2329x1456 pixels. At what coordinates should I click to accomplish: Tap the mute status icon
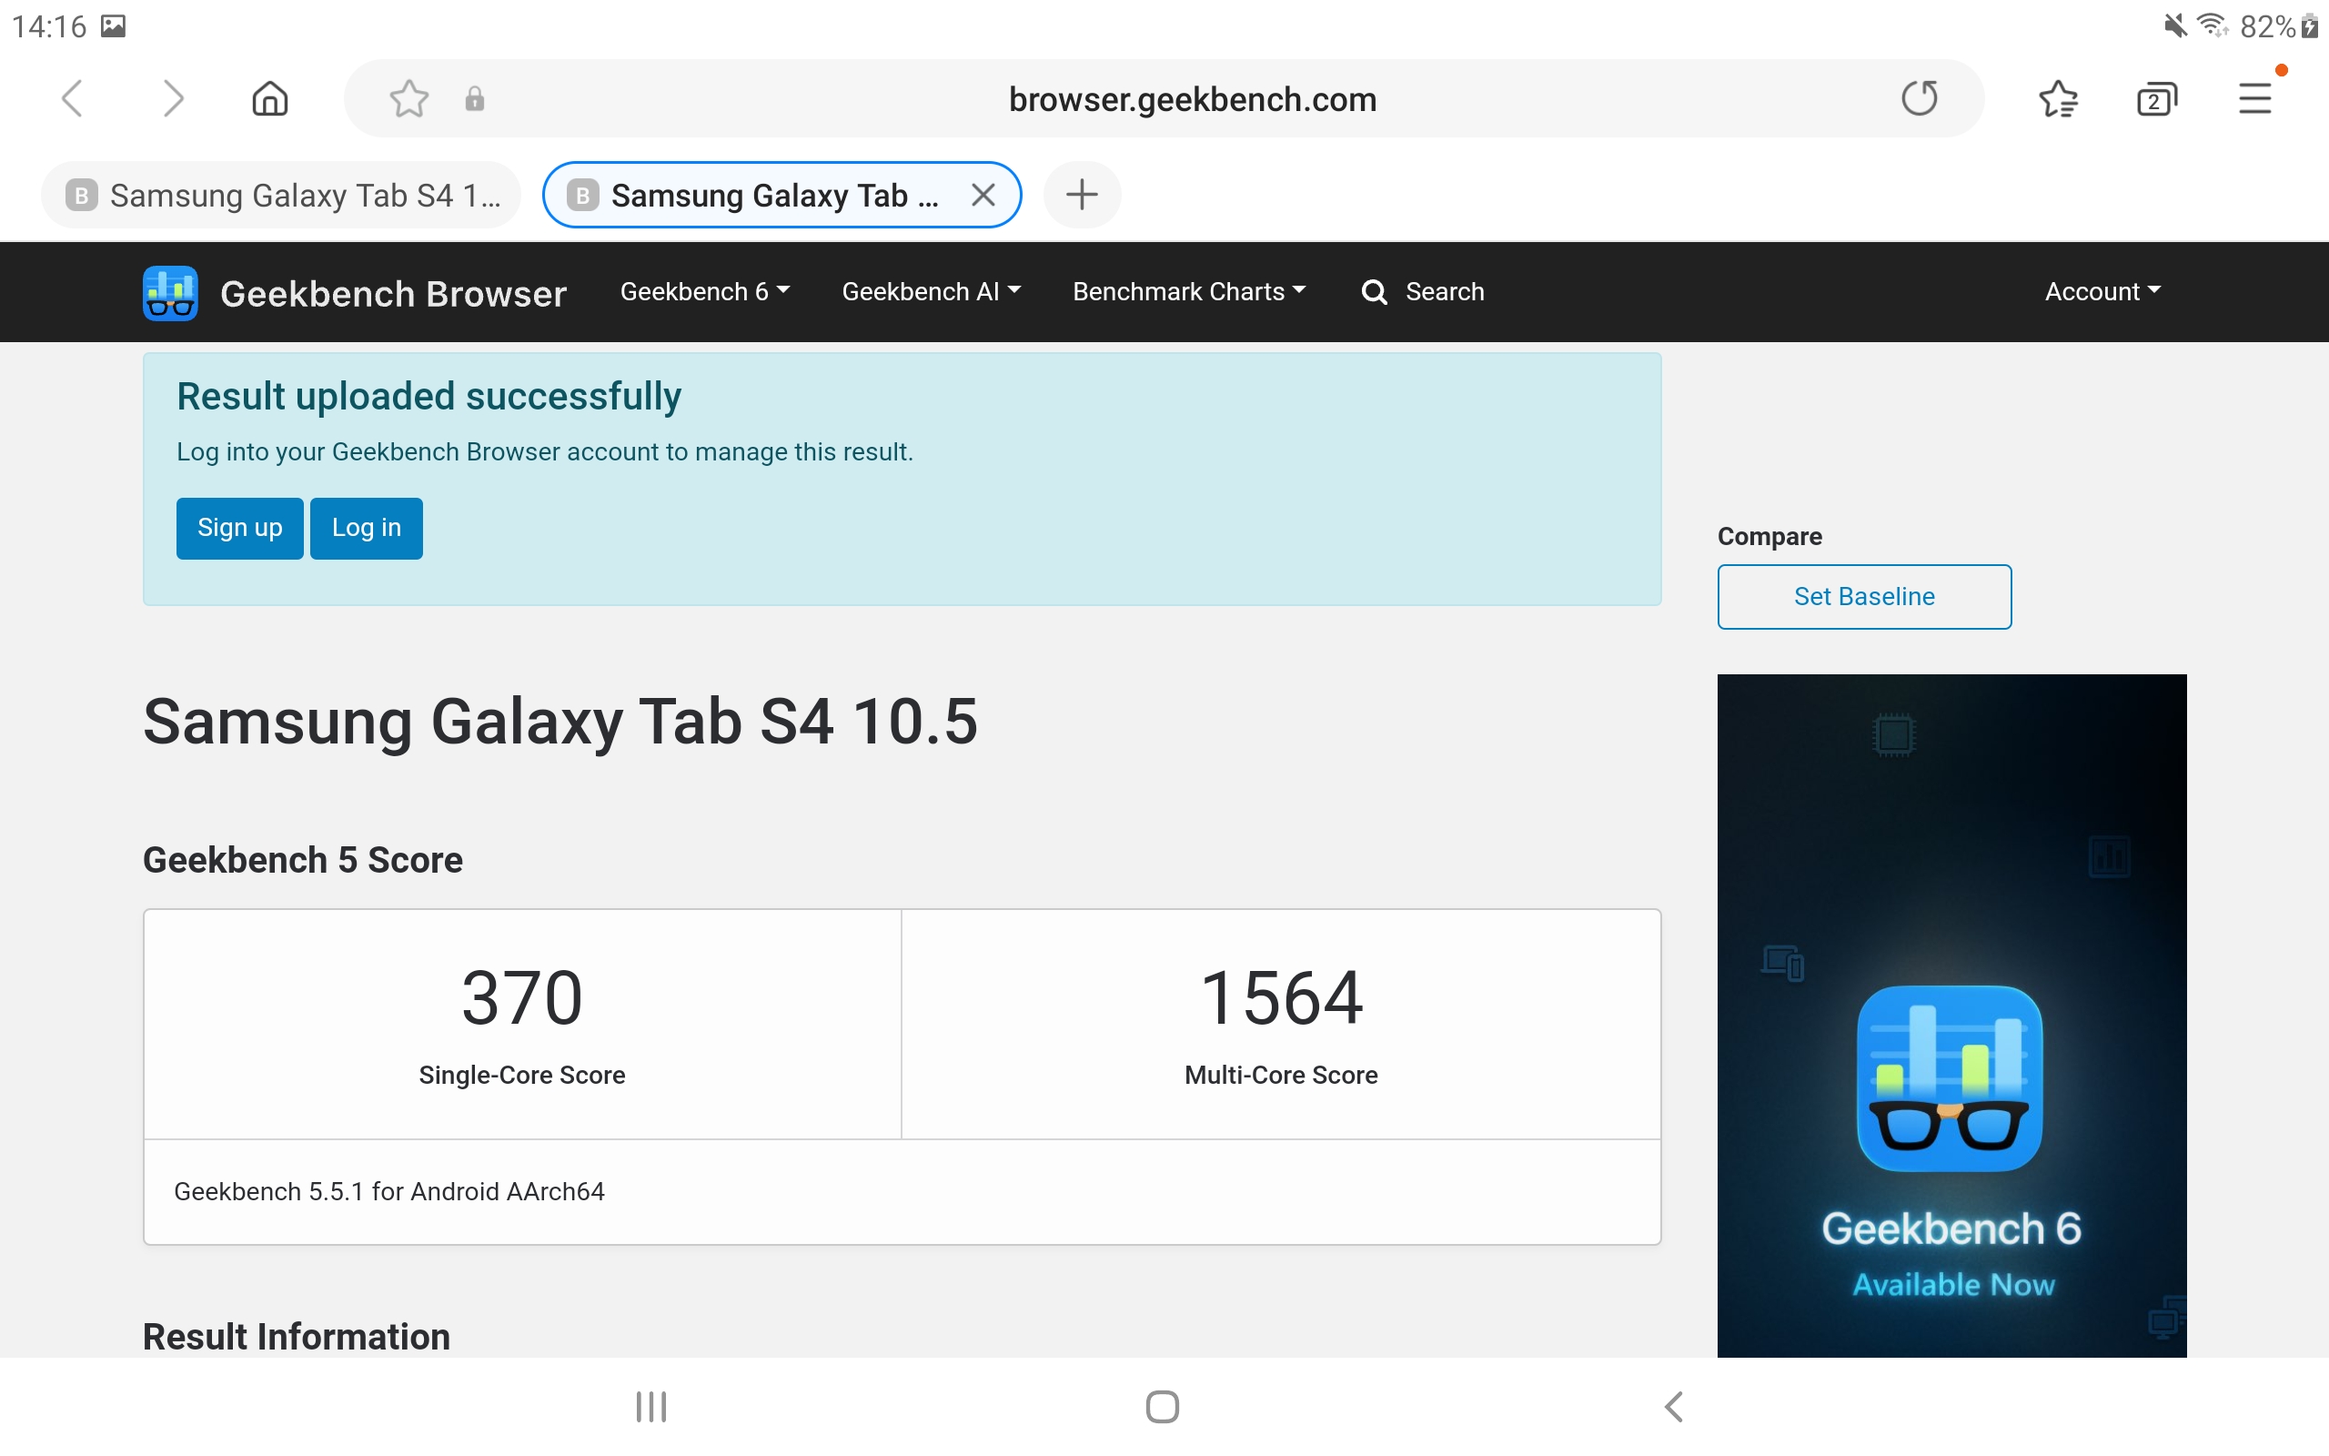[2174, 26]
